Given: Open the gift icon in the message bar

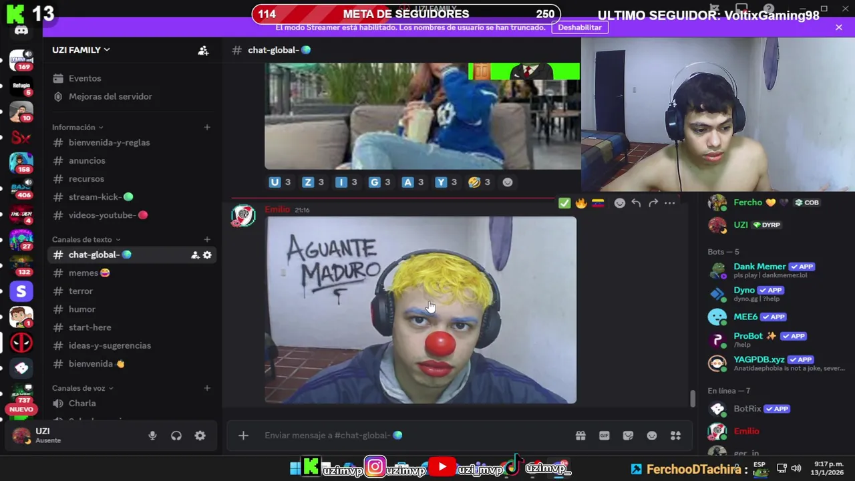Looking at the screenshot, I should point(580,436).
